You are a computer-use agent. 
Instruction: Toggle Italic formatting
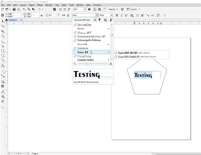click(121, 15)
